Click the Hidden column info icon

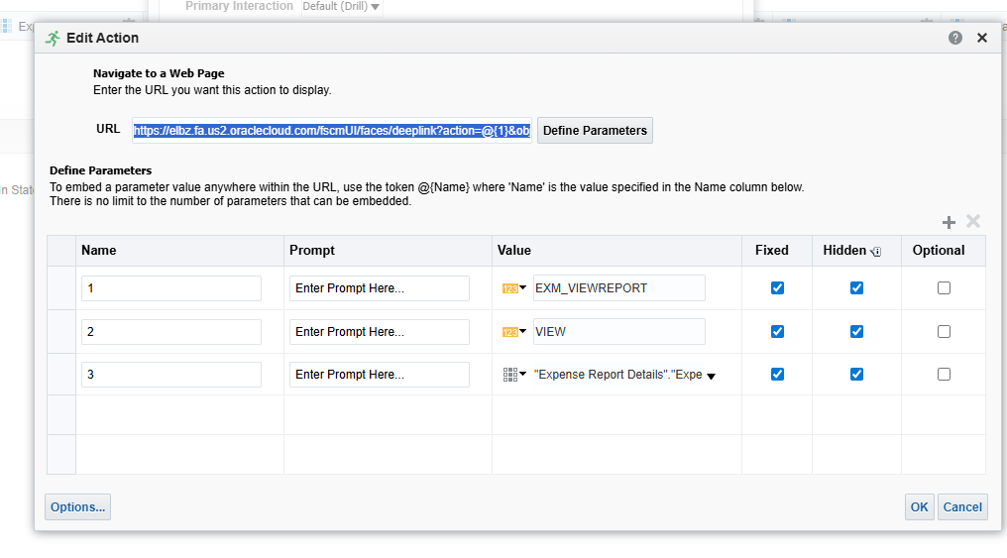875,252
